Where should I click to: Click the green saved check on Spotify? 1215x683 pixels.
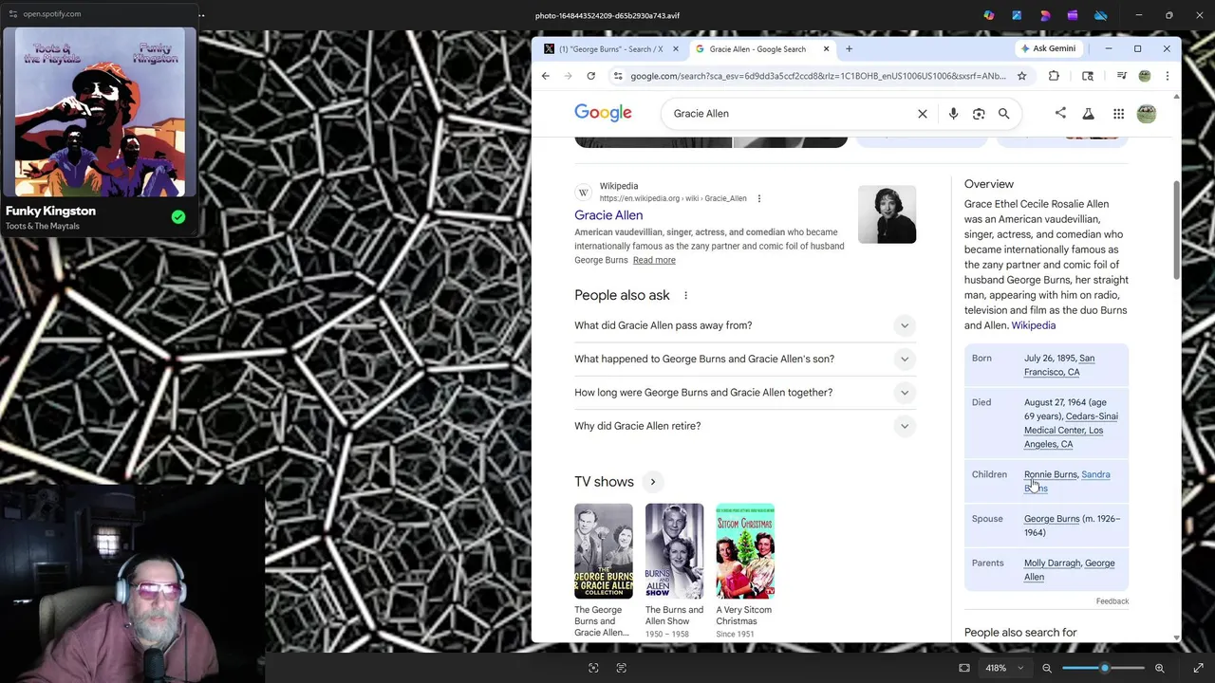point(178,217)
